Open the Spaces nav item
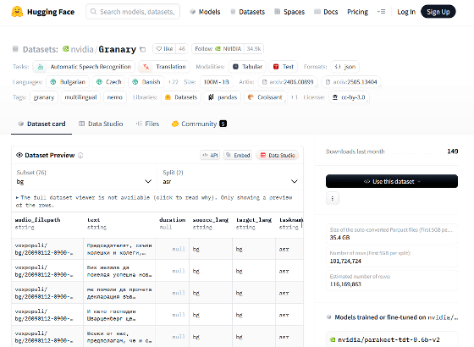This screenshot has height=347, width=474. point(289,12)
